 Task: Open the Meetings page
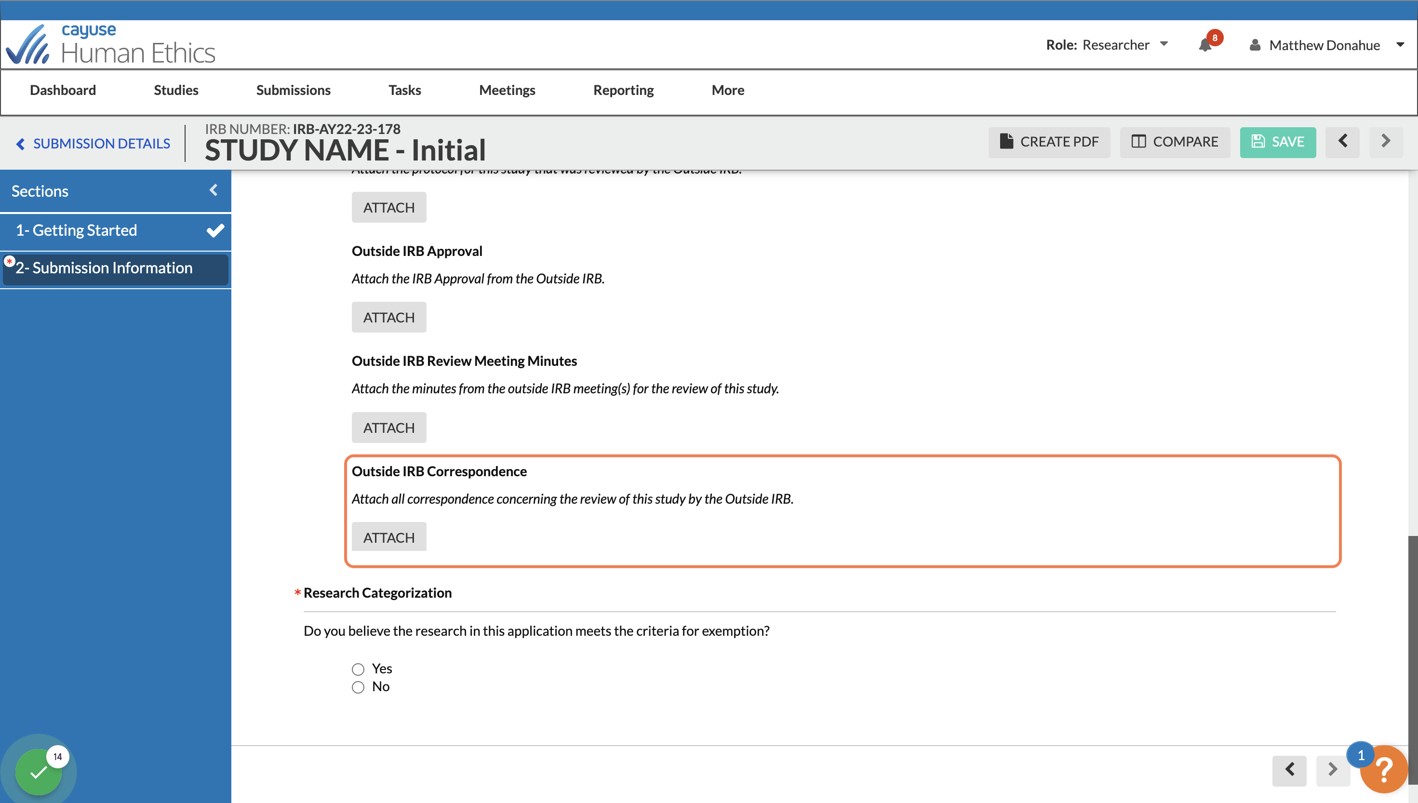click(507, 90)
